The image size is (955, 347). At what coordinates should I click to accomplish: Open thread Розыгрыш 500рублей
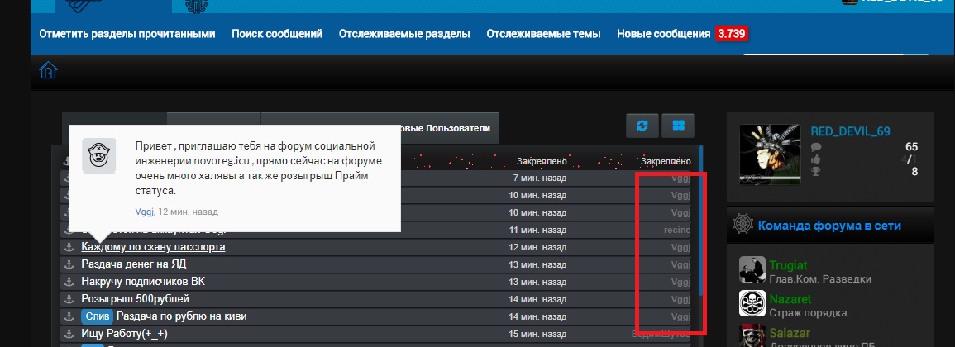(x=136, y=299)
